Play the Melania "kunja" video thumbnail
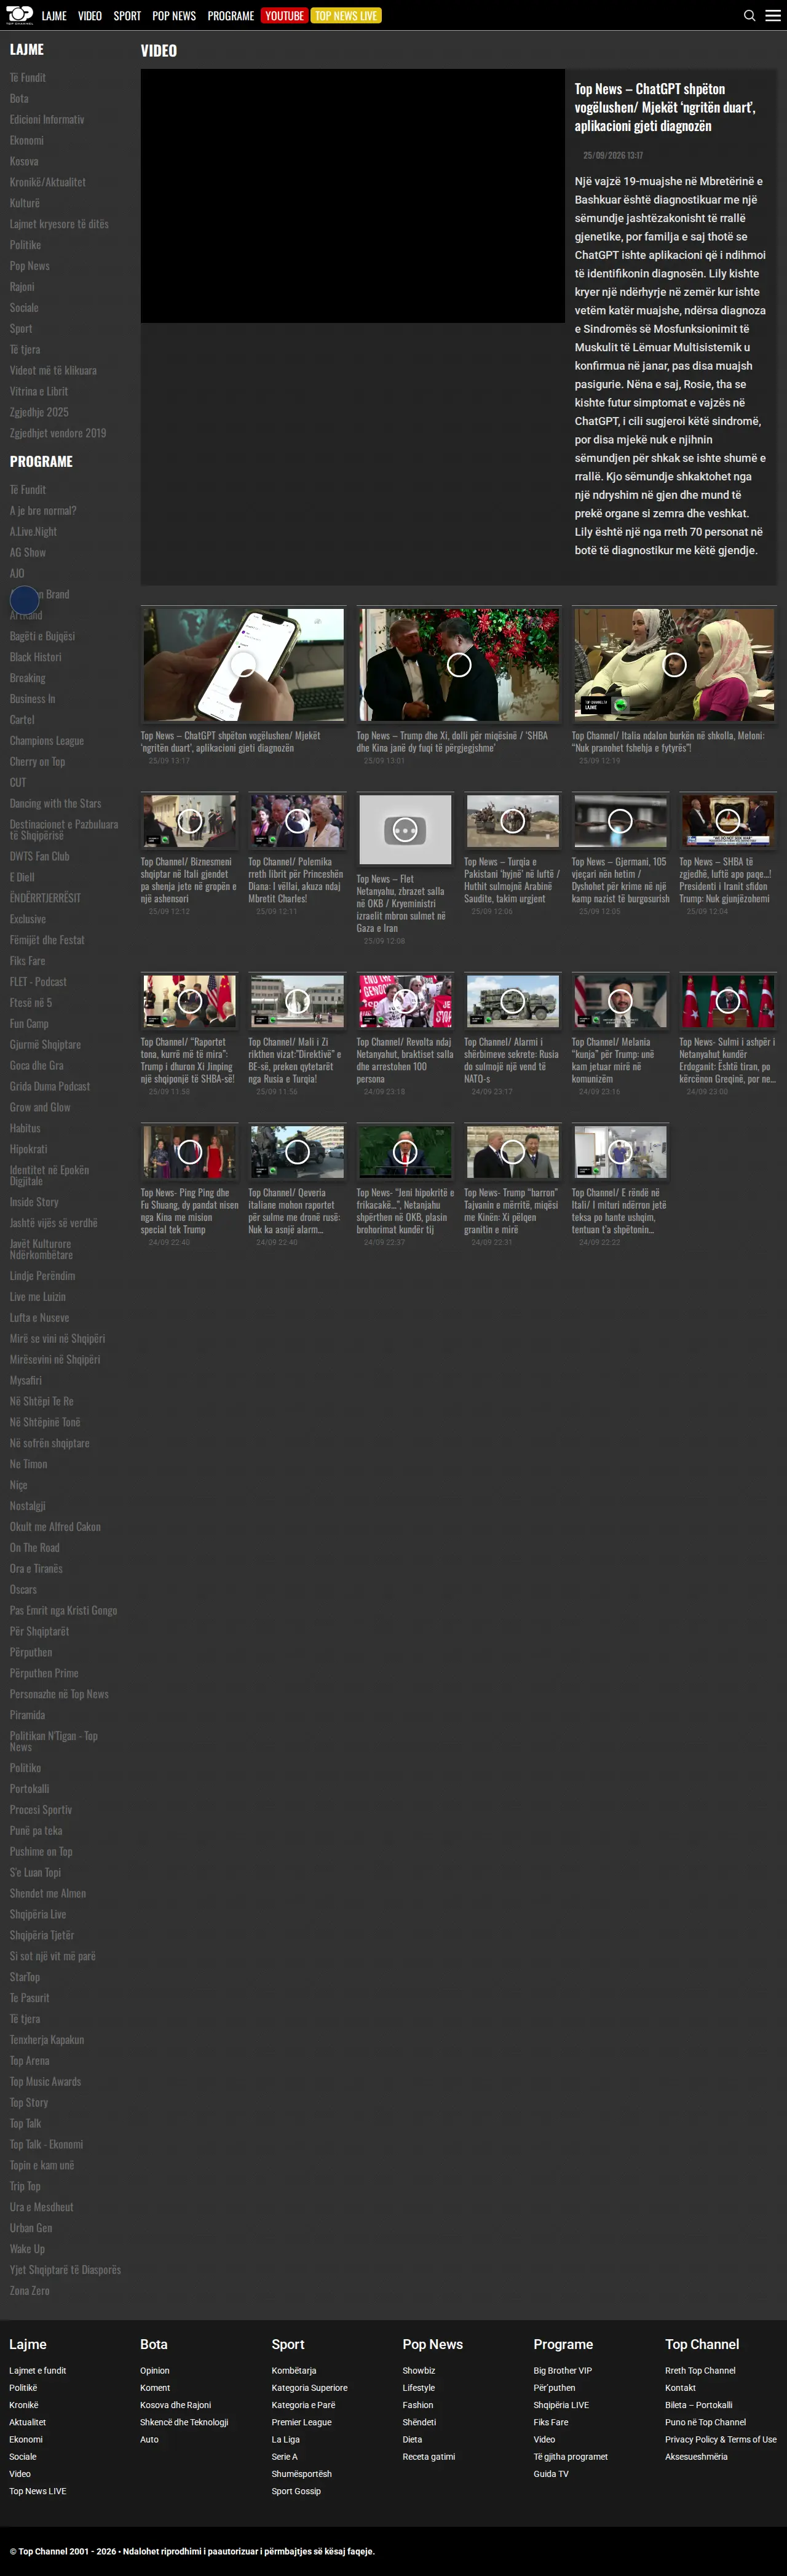This screenshot has height=2576, width=787. tap(620, 1001)
